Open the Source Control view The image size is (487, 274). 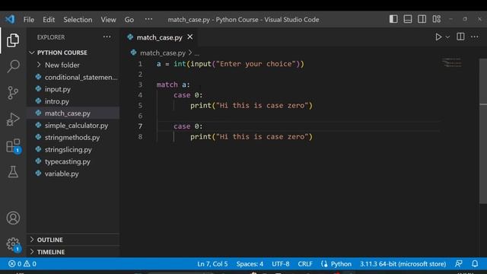click(x=13, y=93)
